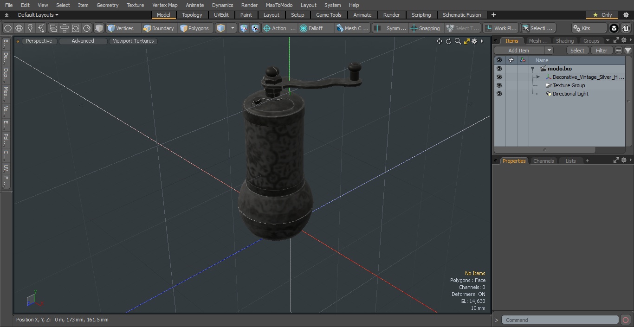The width and height of the screenshot is (634, 327).
Task: Open the Geometry menu
Action: tap(108, 5)
